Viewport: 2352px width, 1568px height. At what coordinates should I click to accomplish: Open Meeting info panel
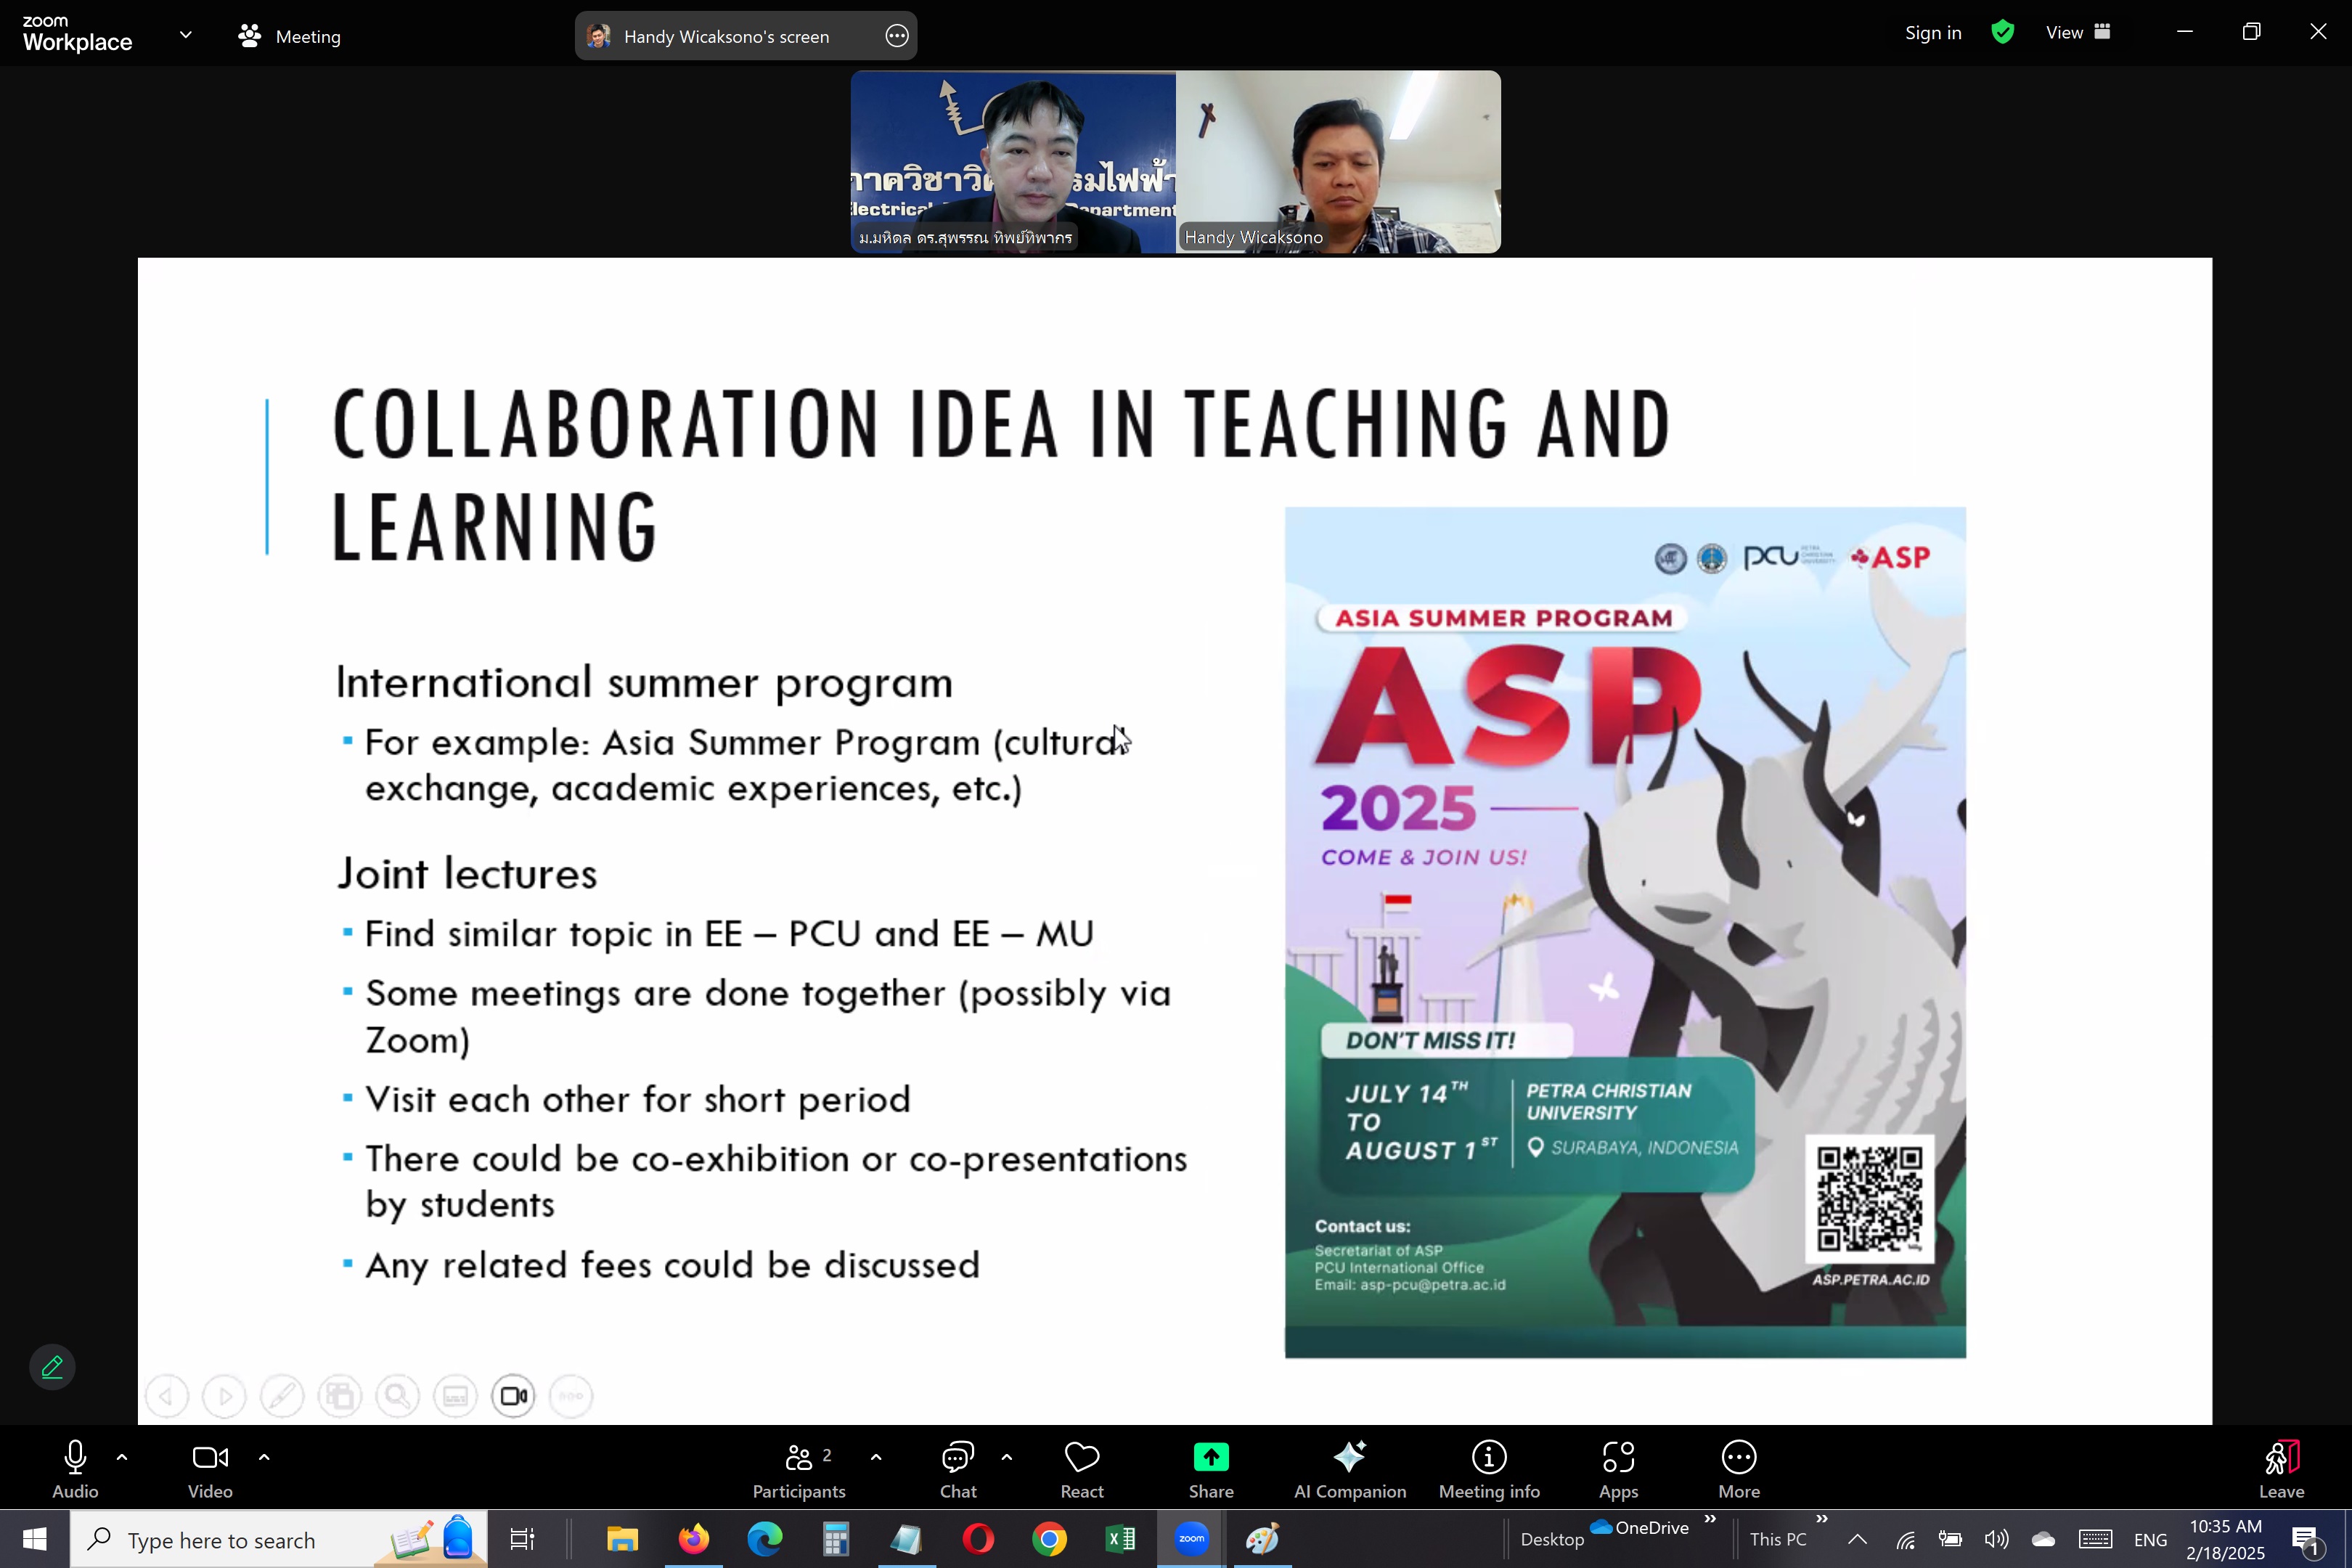coord(1488,1468)
